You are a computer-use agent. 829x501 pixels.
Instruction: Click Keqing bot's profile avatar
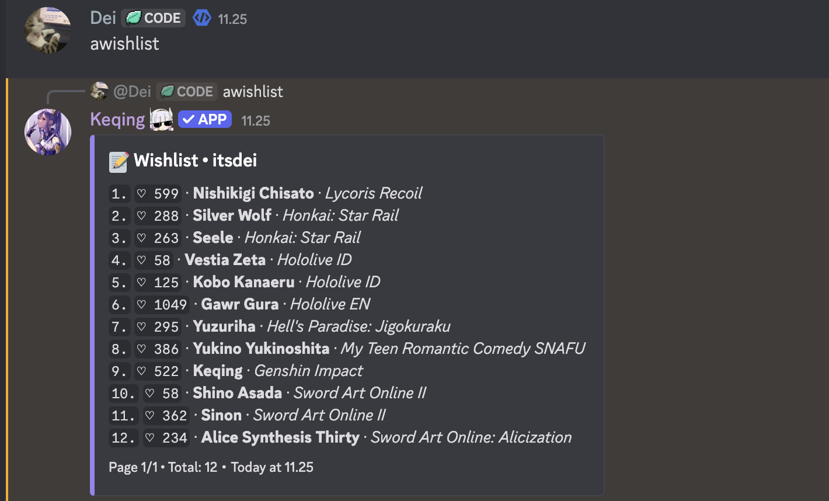pos(48,132)
